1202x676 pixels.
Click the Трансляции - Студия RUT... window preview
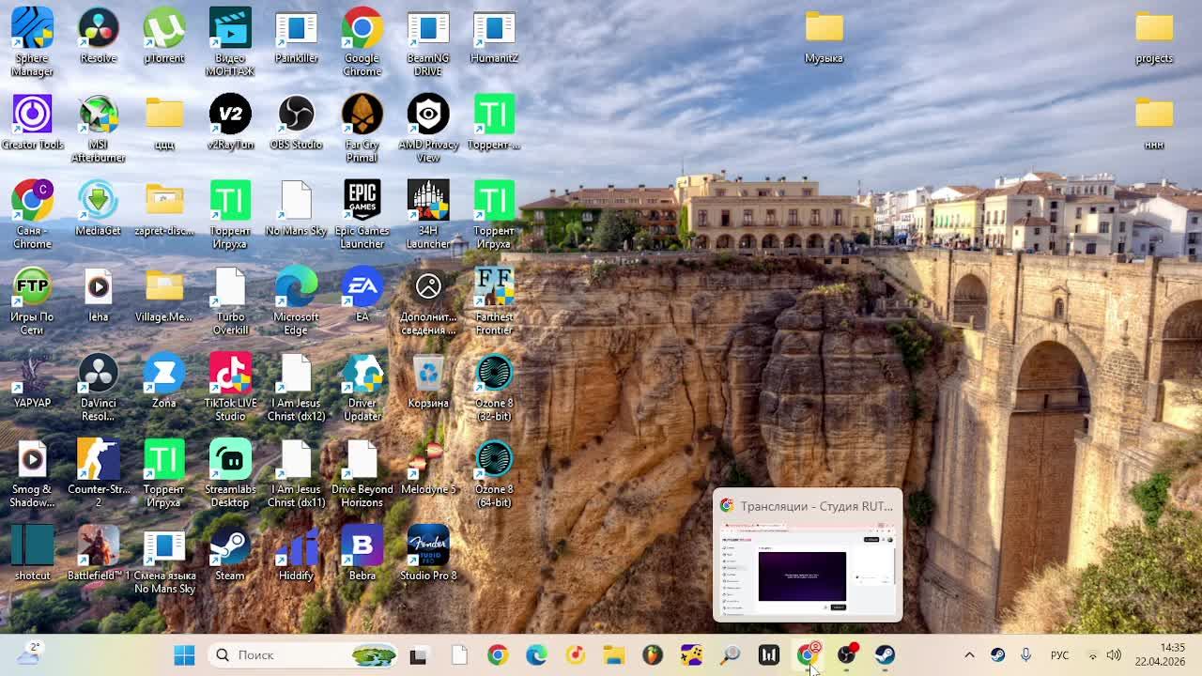808,555
